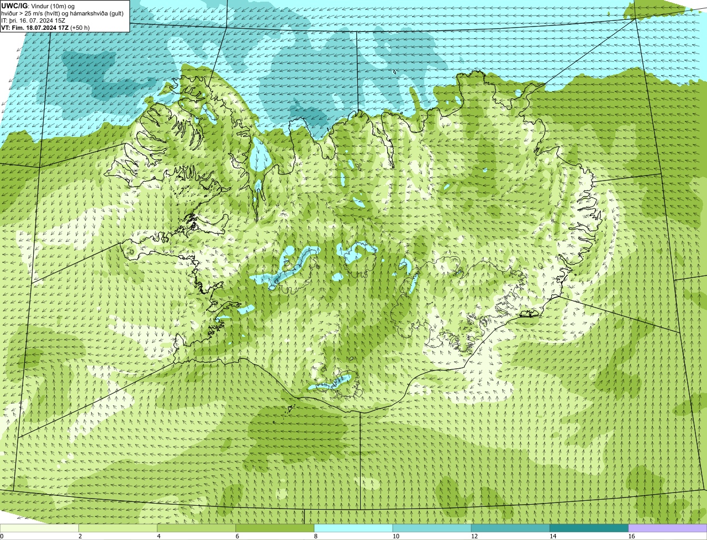707x540 pixels.
Task: Click the legend label '6'
Action: click(238, 536)
